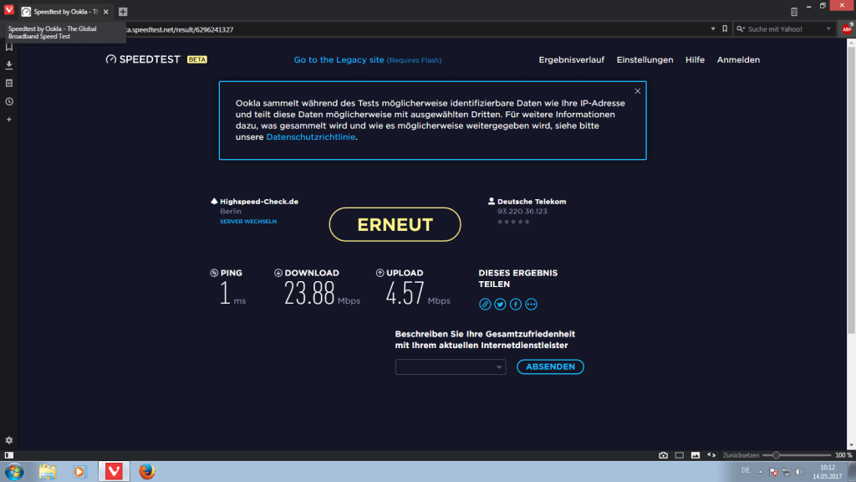Viewport: 856px width, 482px height.
Task: Open more sharing options icon
Action: pos(531,305)
